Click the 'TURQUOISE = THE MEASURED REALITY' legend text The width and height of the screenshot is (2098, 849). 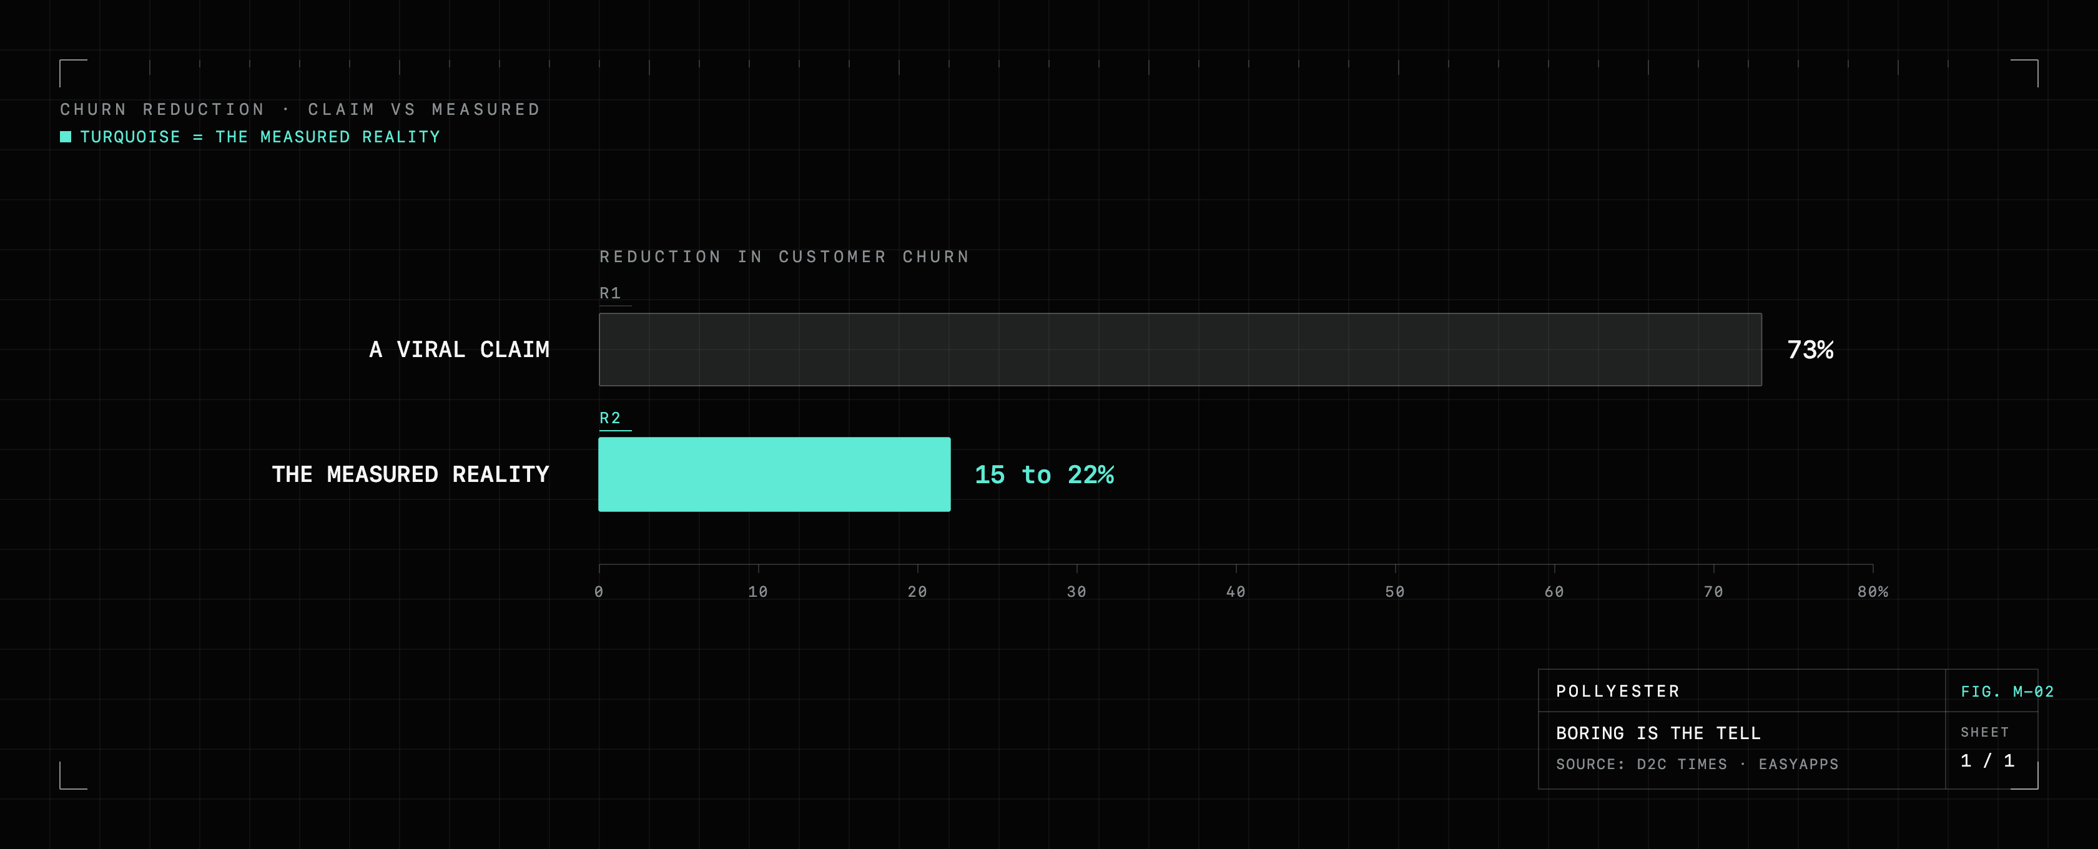pos(260,137)
